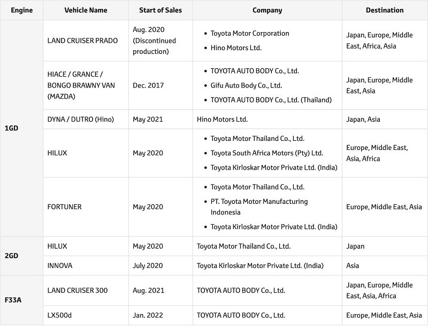Select the 2GD engine cell
This screenshot has width=428, height=326.
pyautogui.click(x=11, y=256)
